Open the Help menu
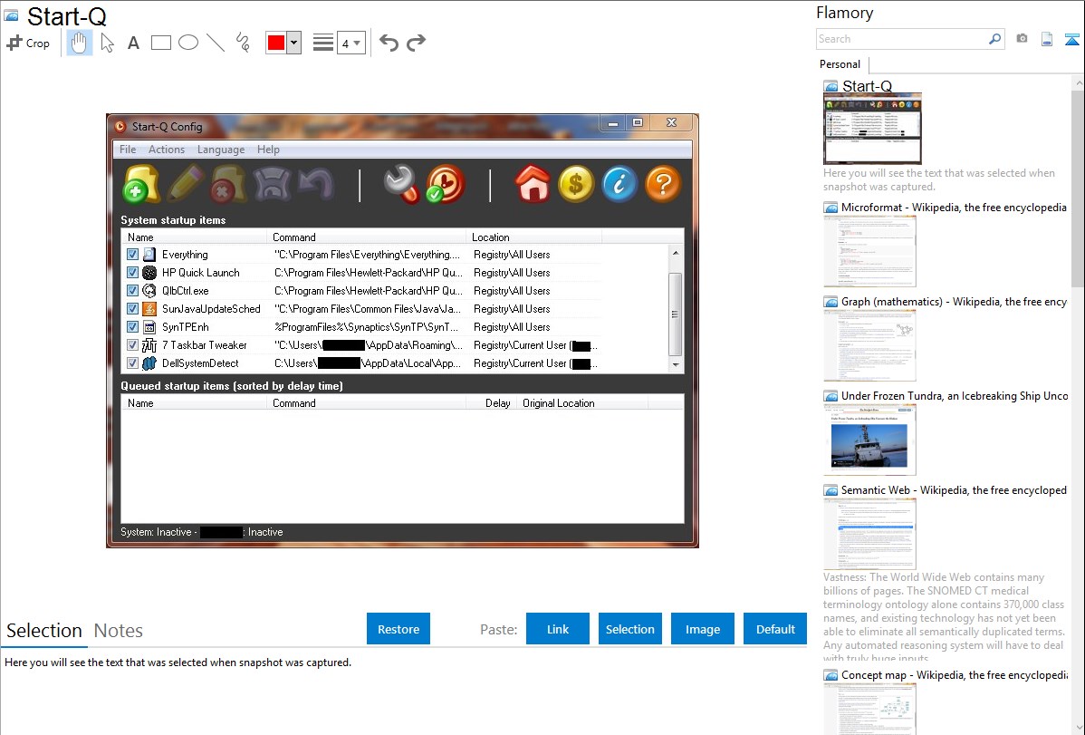Image resolution: width=1085 pixels, height=735 pixels. pyautogui.click(x=268, y=150)
